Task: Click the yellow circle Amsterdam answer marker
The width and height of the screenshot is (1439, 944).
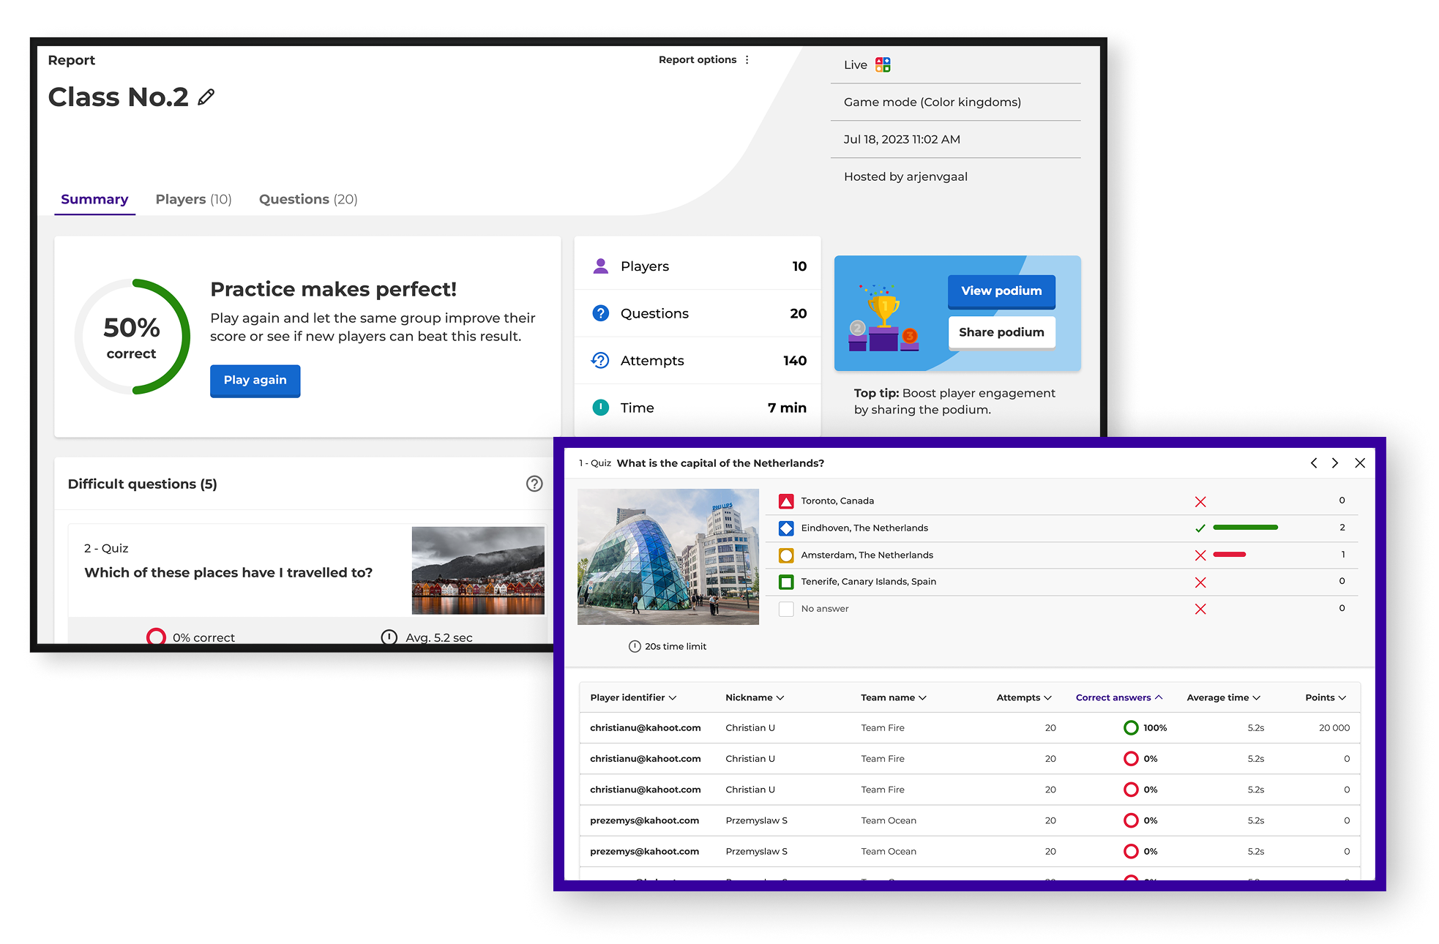Action: point(786,555)
